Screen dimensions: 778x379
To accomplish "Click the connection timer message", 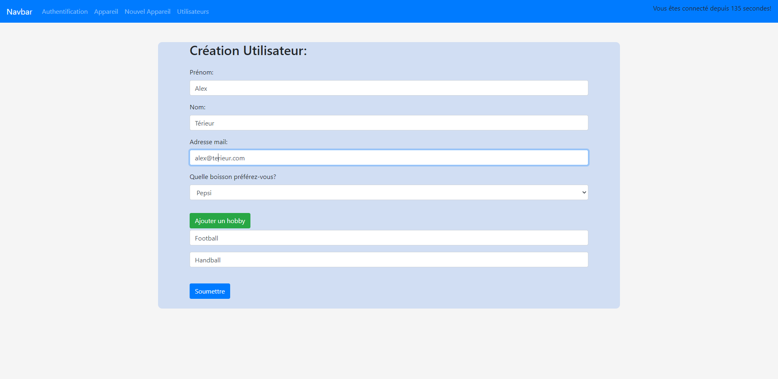I will pos(712,9).
